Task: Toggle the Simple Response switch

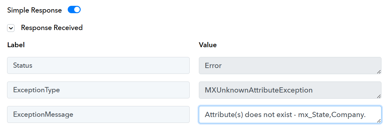Action: [74, 10]
